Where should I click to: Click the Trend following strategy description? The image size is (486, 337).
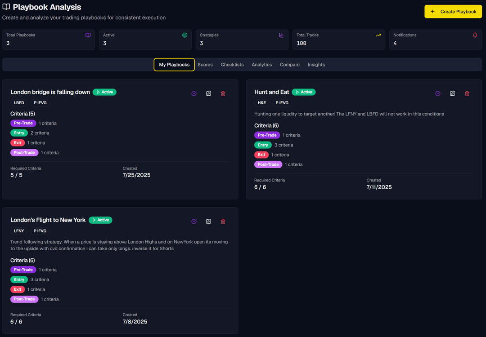[119, 245]
